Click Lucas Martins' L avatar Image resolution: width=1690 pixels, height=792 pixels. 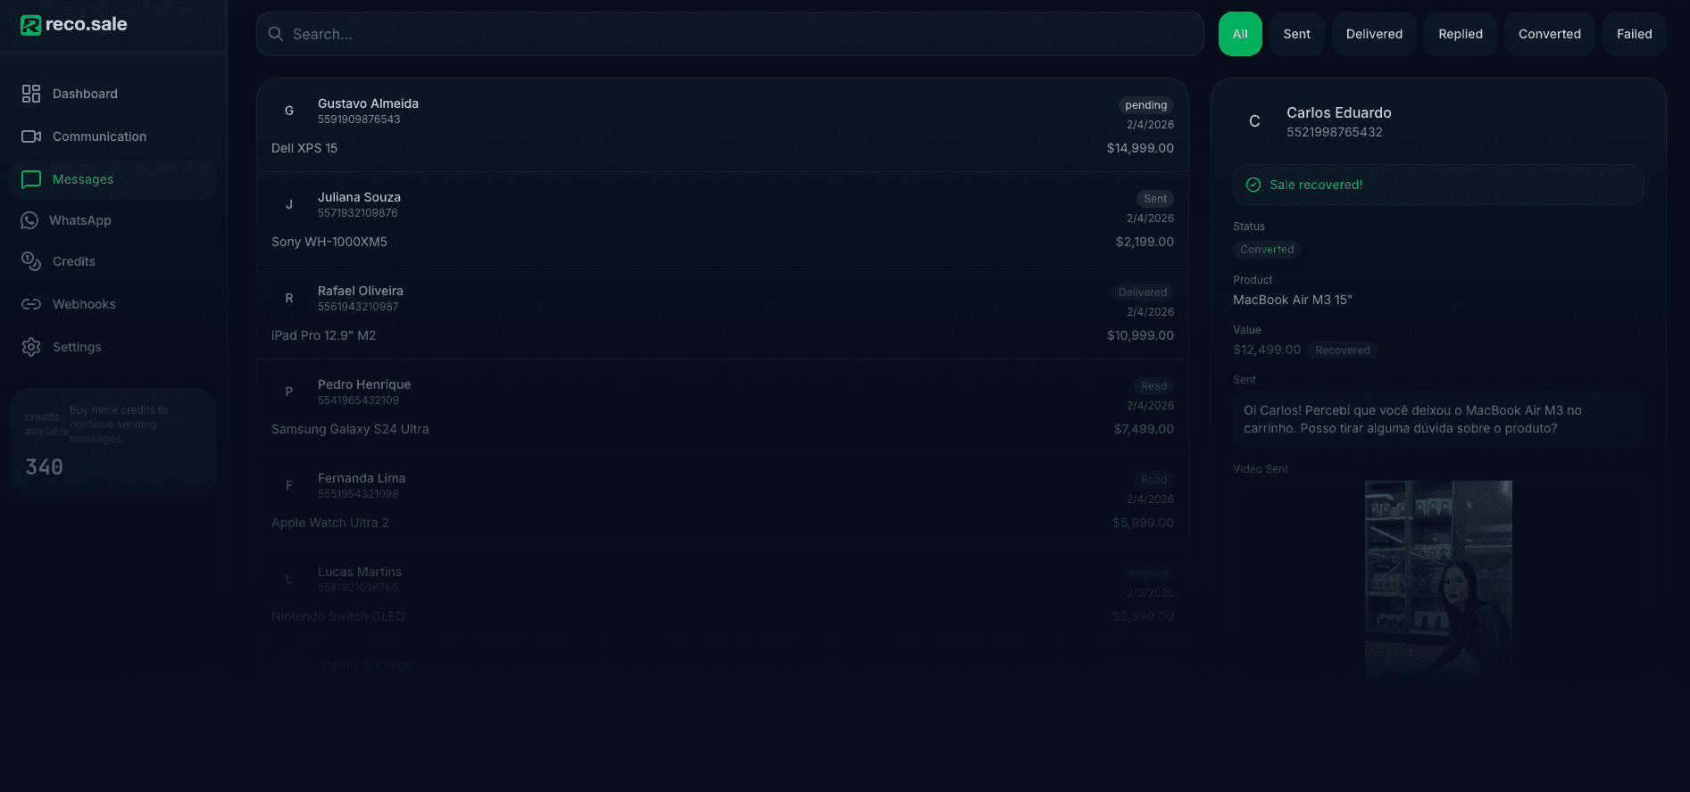coord(289,579)
